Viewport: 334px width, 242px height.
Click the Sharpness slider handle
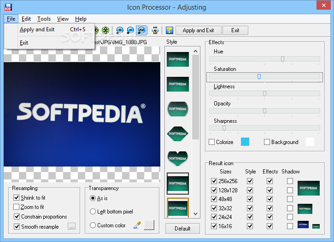(224, 128)
